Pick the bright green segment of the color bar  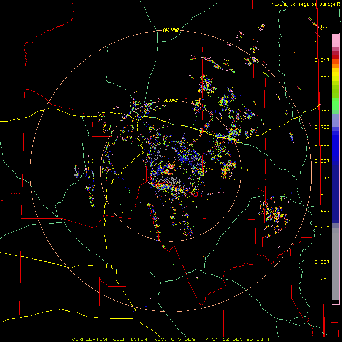(336, 104)
